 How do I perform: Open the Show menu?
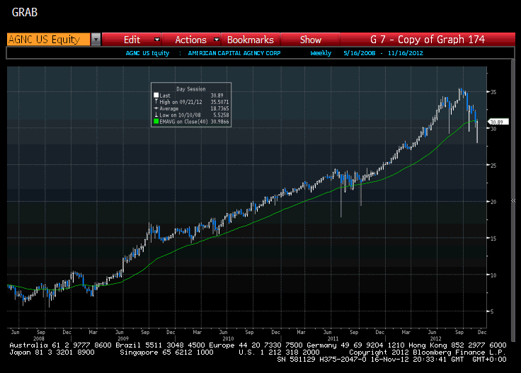point(310,40)
